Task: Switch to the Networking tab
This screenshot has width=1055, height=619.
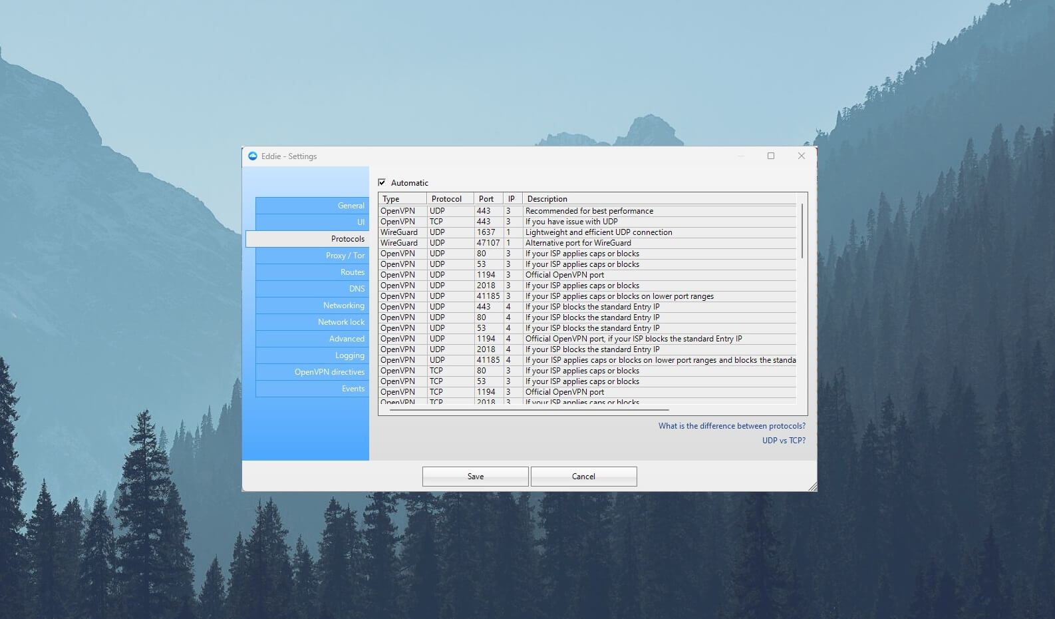Action: pos(312,306)
